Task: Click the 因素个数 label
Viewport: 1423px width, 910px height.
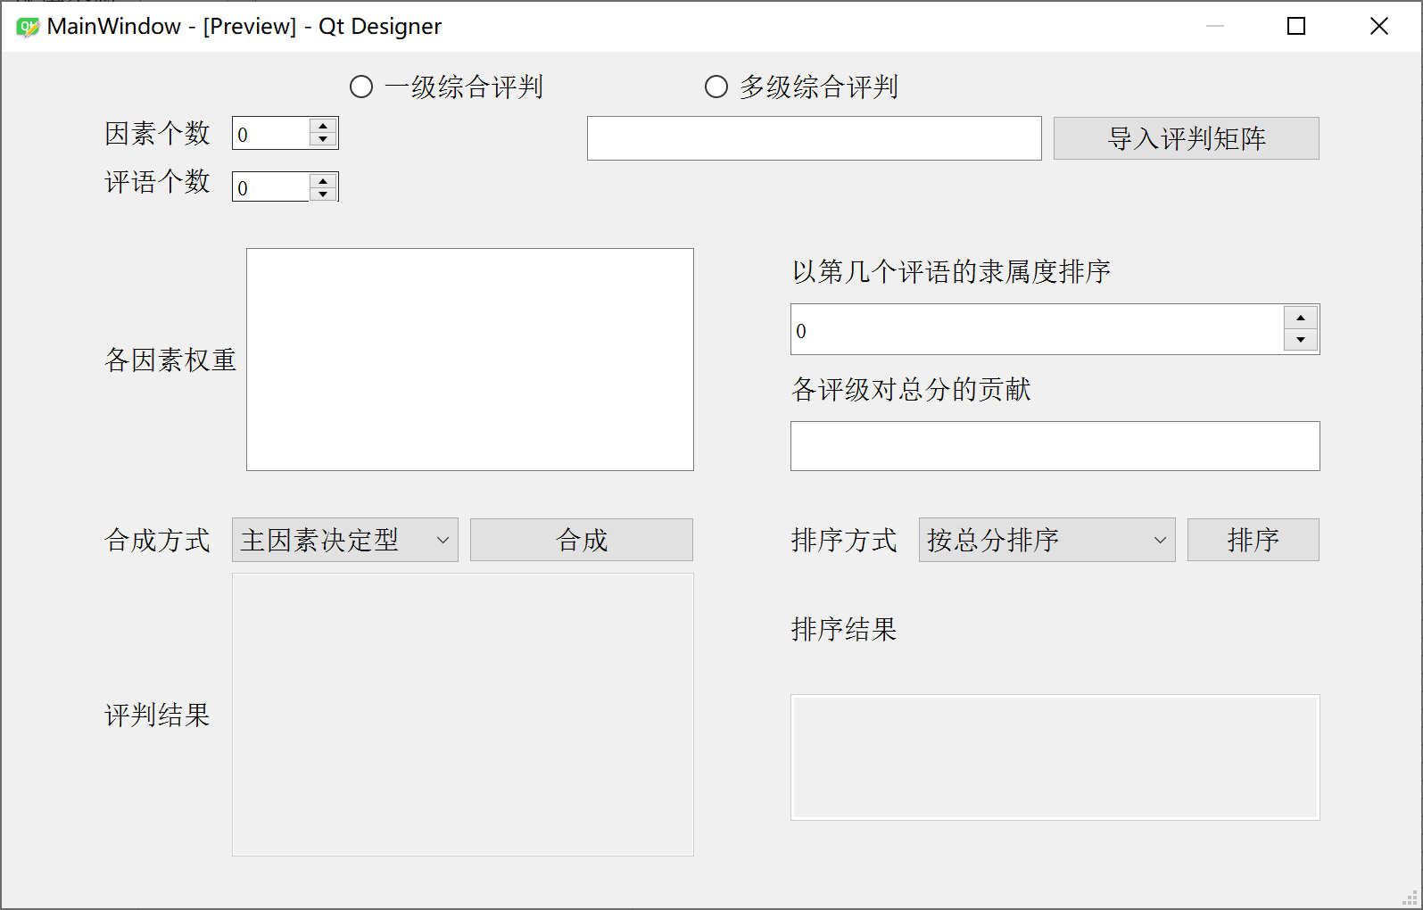Action: (157, 134)
